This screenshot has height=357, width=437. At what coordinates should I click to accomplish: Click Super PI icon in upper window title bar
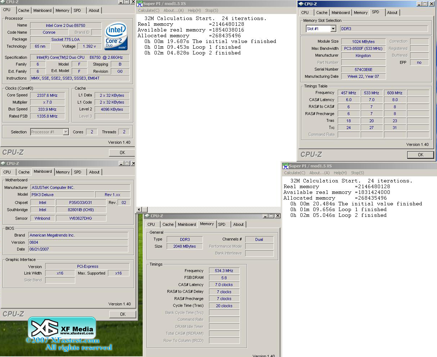click(139, 4)
